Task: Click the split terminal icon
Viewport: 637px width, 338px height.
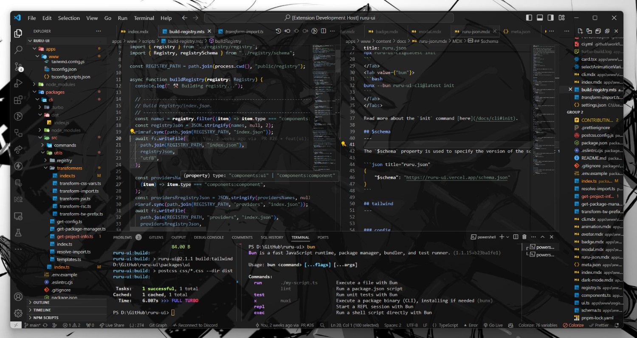Action: click(x=516, y=237)
